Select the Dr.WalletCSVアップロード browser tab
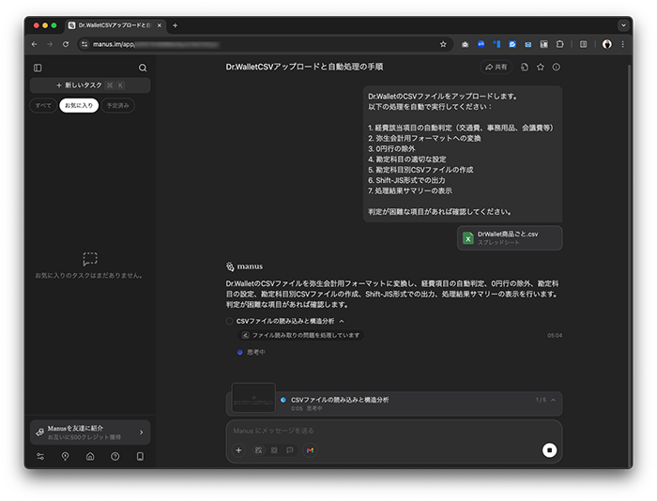 pos(115,25)
